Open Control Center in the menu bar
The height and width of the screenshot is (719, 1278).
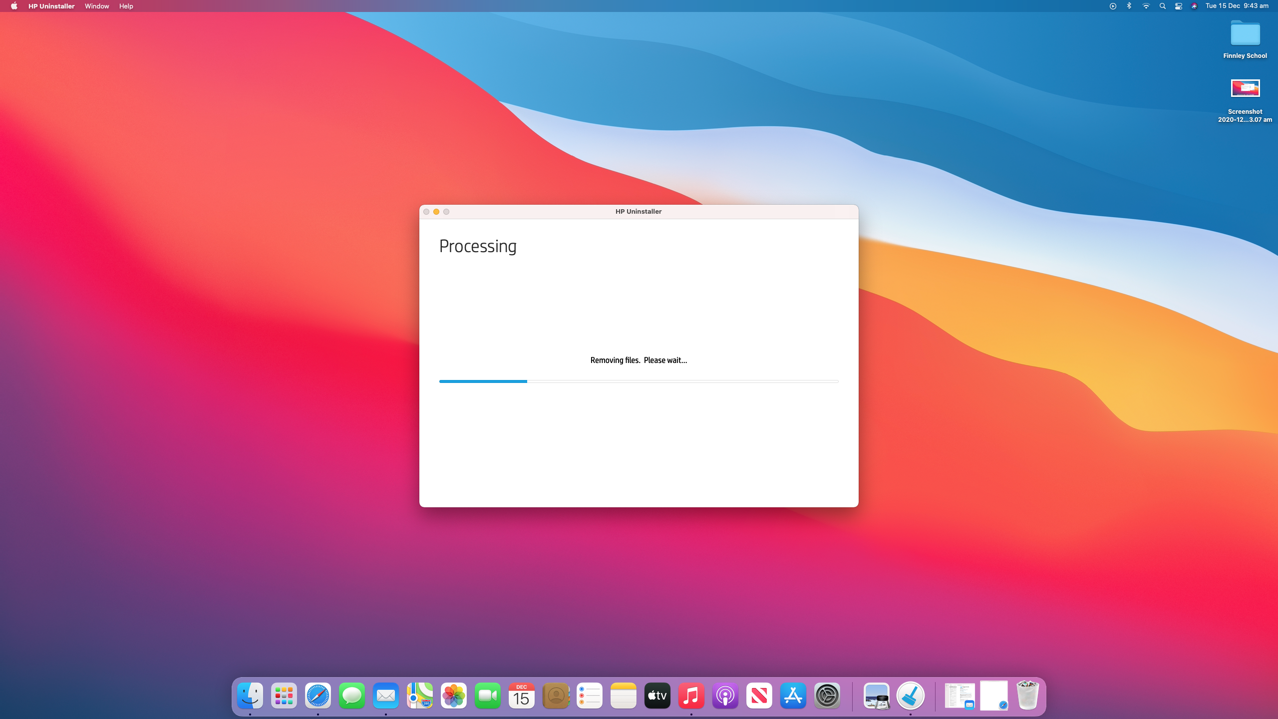click(x=1179, y=6)
